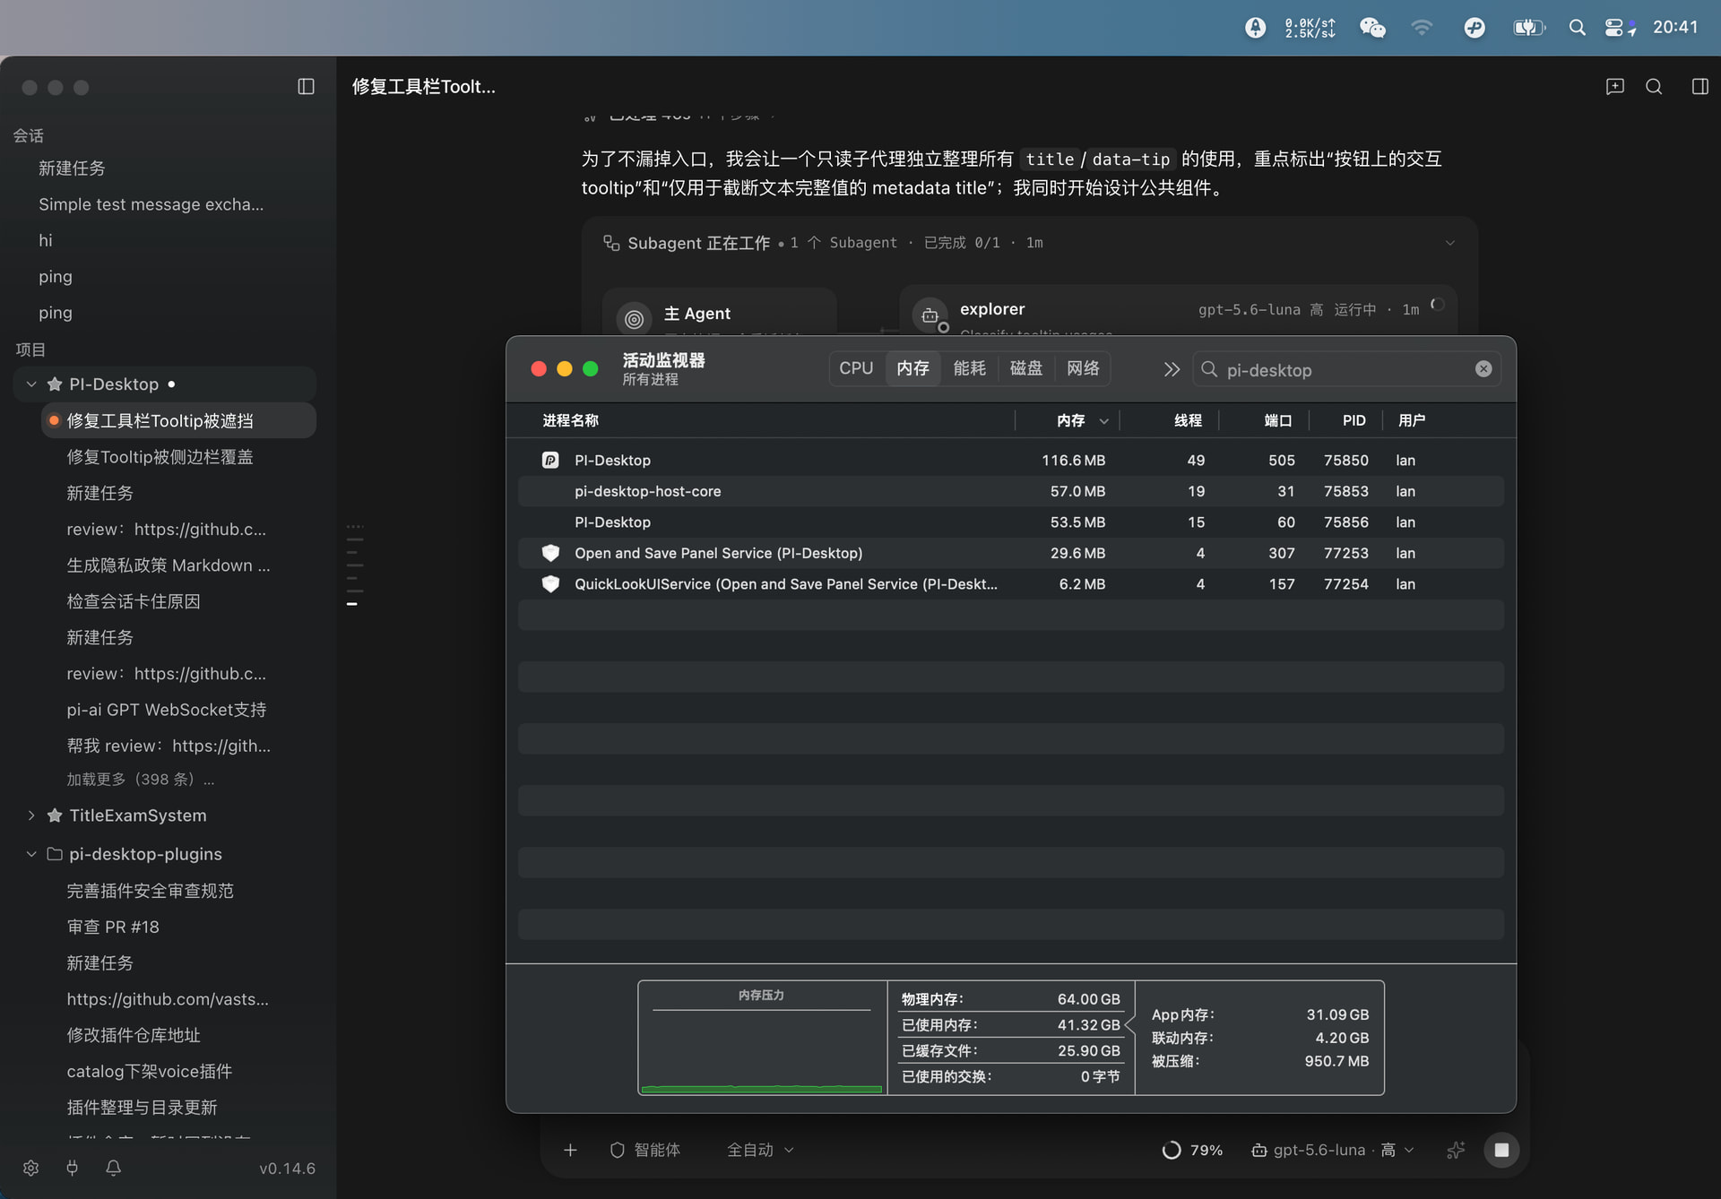Click the 79% context usage indicator
The image size is (1721, 1199).
[x=1192, y=1150]
